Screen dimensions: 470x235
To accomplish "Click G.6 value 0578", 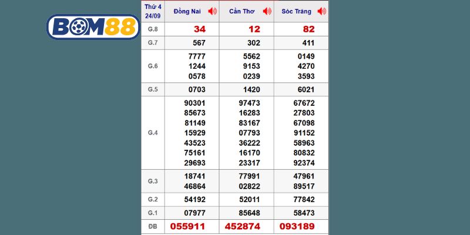I will [197, 76].
